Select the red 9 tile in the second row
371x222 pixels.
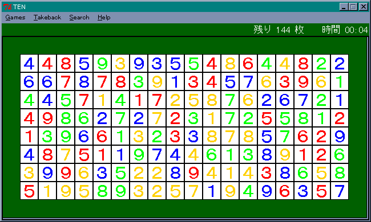303,81
